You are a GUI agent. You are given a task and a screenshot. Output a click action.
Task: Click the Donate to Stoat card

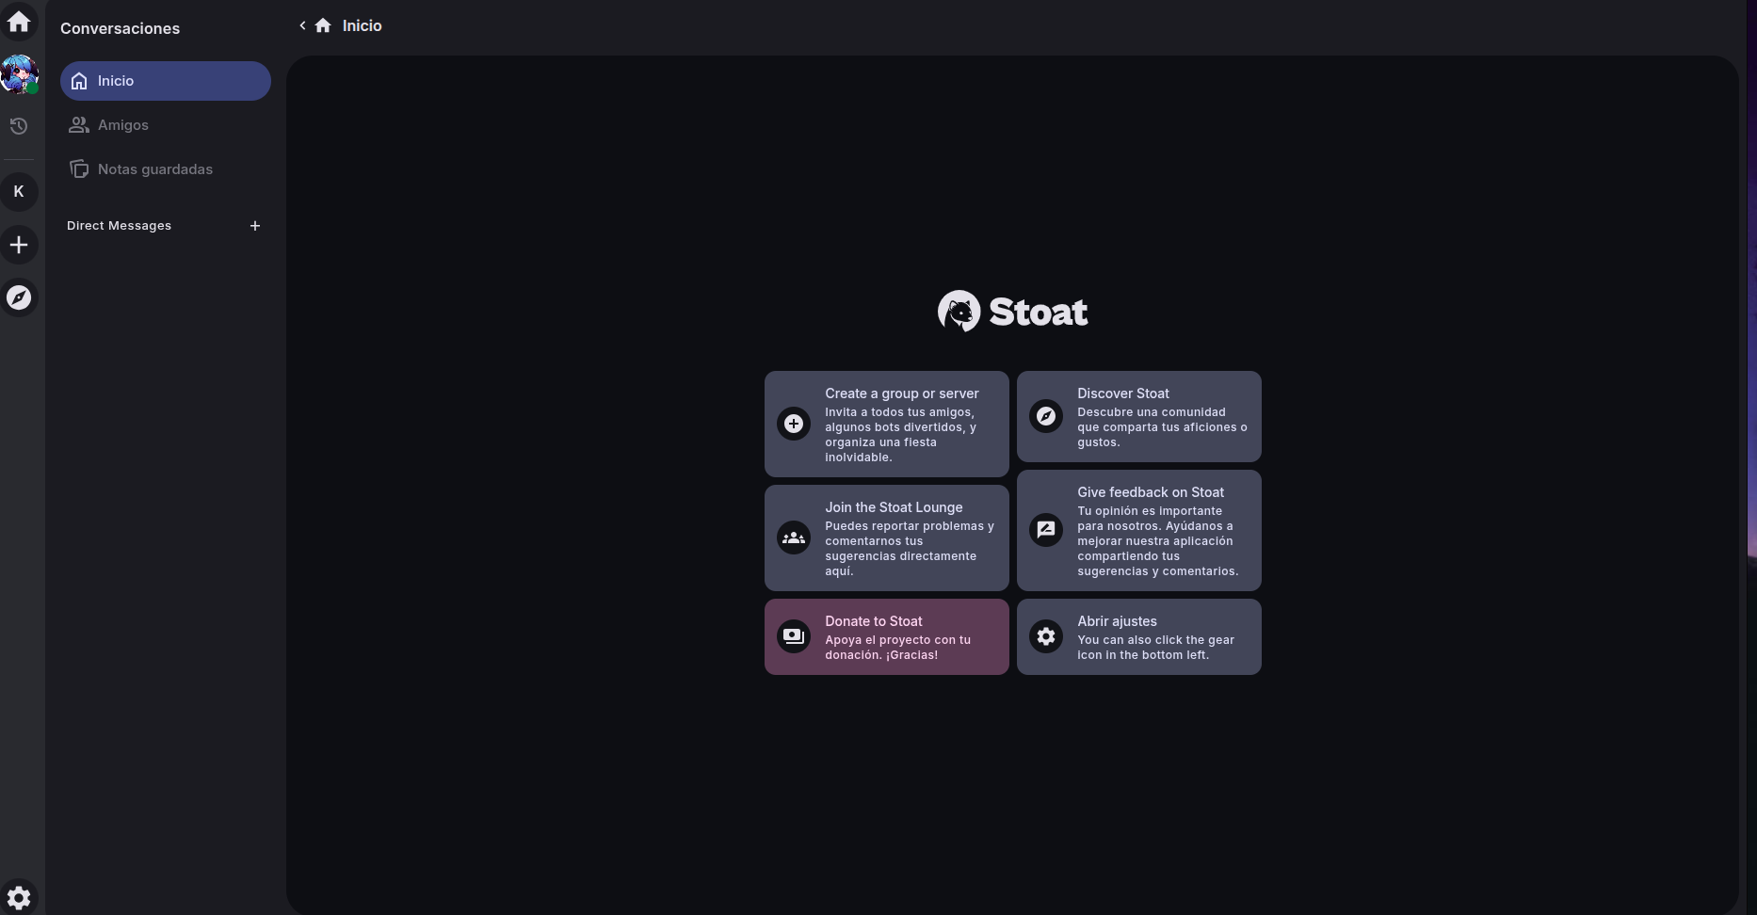coord(886,636)
